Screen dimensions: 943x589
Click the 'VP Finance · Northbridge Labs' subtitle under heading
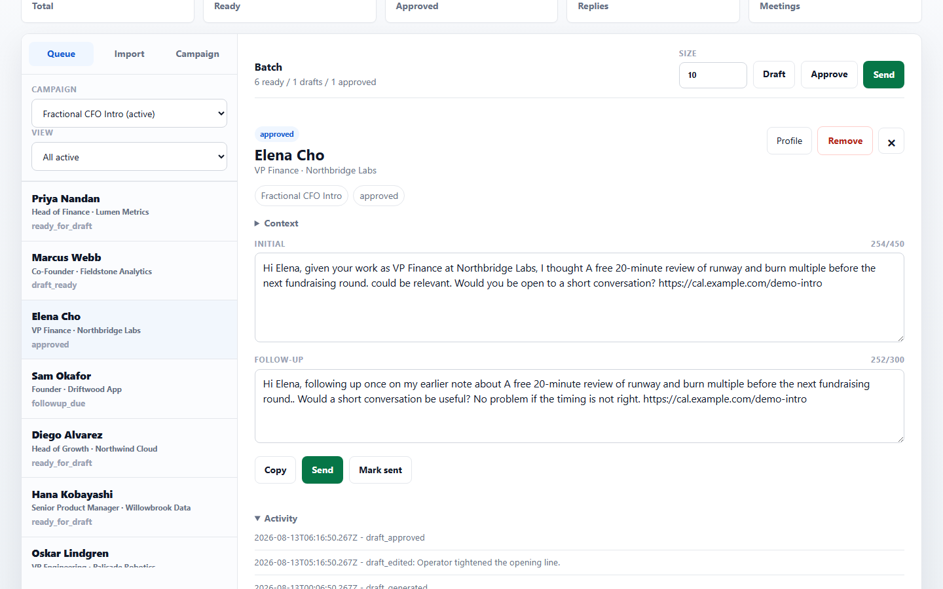(x=316, y=170)
